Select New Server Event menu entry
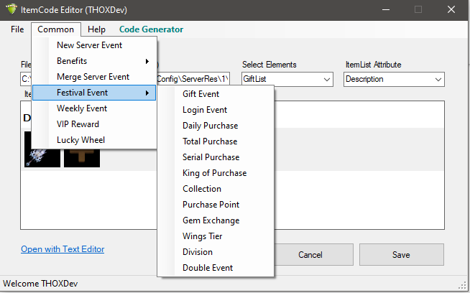Screen dimensions: 470x293 click(89, 45)
